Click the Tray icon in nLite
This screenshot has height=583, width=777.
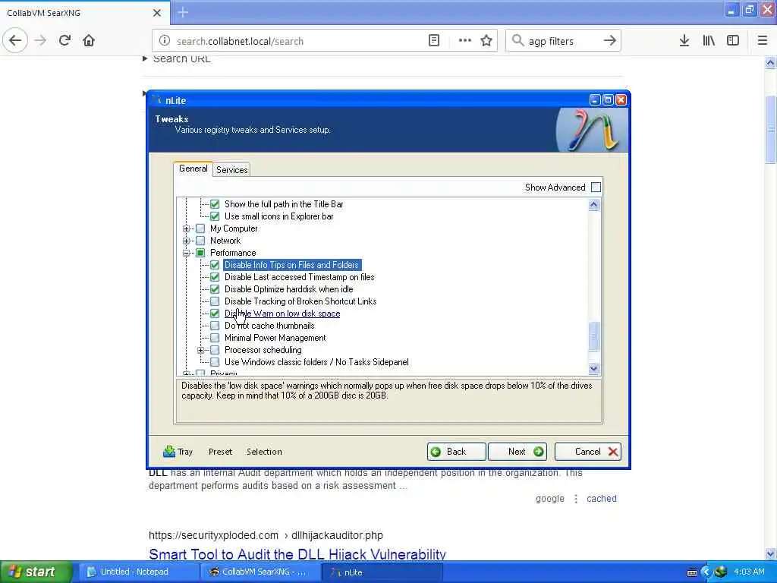pyautogui.click(x=178, y=452)
